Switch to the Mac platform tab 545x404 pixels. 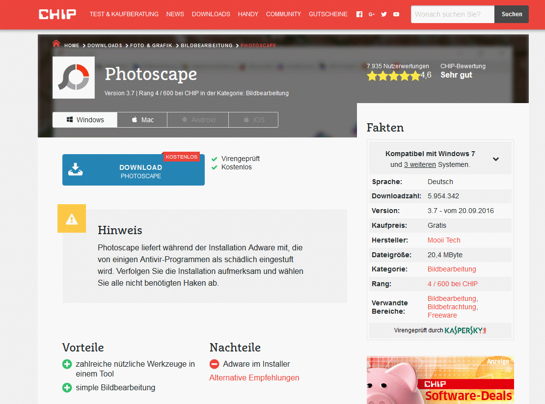tap(142, 120)
